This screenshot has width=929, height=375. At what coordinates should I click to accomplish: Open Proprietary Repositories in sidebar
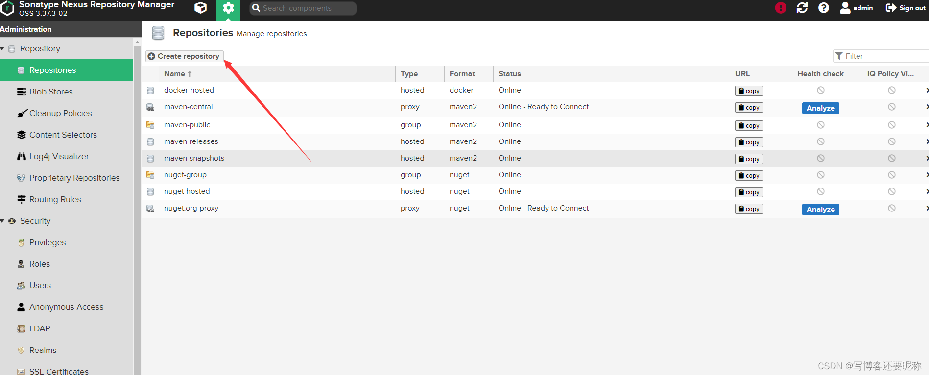67,178
